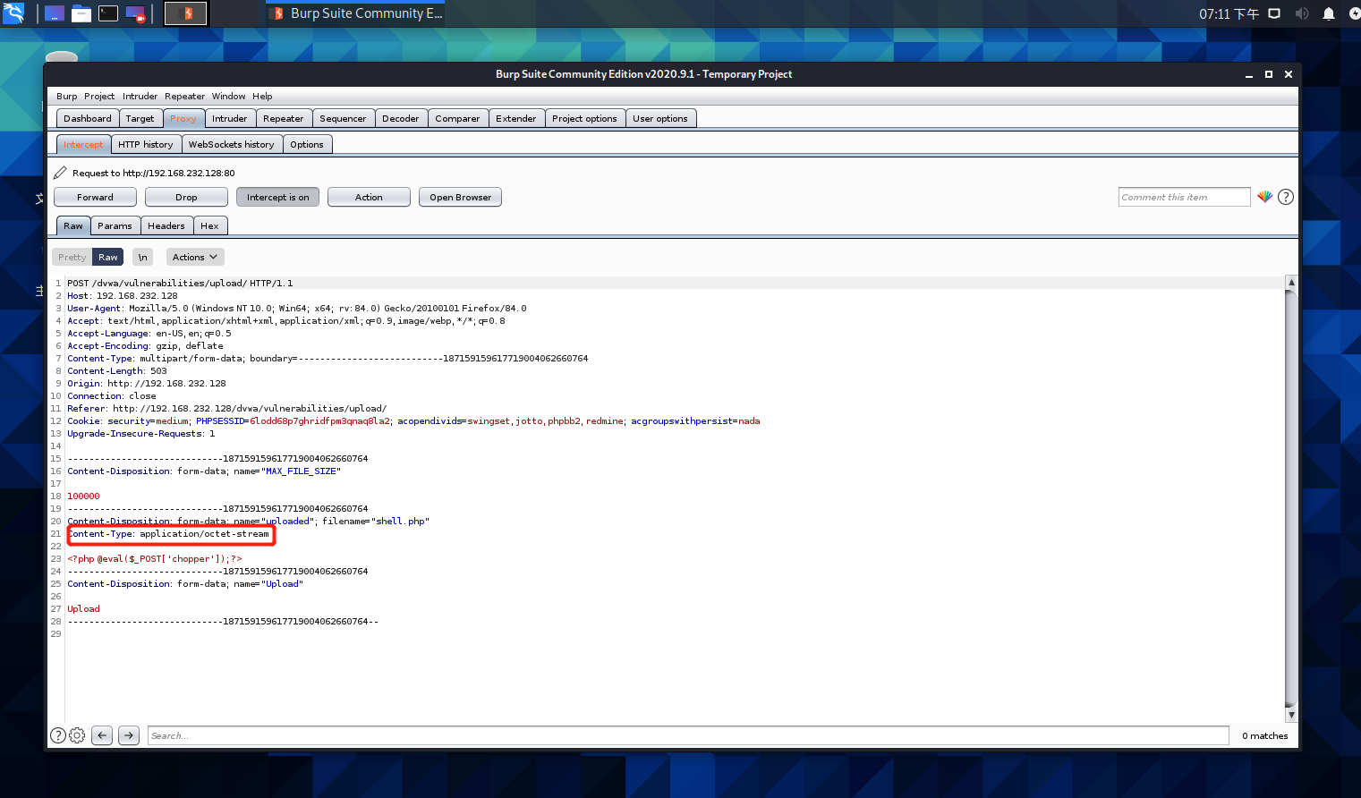Expand the Actions dropdown
Image resolution: width=1361 pixels, height=798 pixels.
pos(195,257)
